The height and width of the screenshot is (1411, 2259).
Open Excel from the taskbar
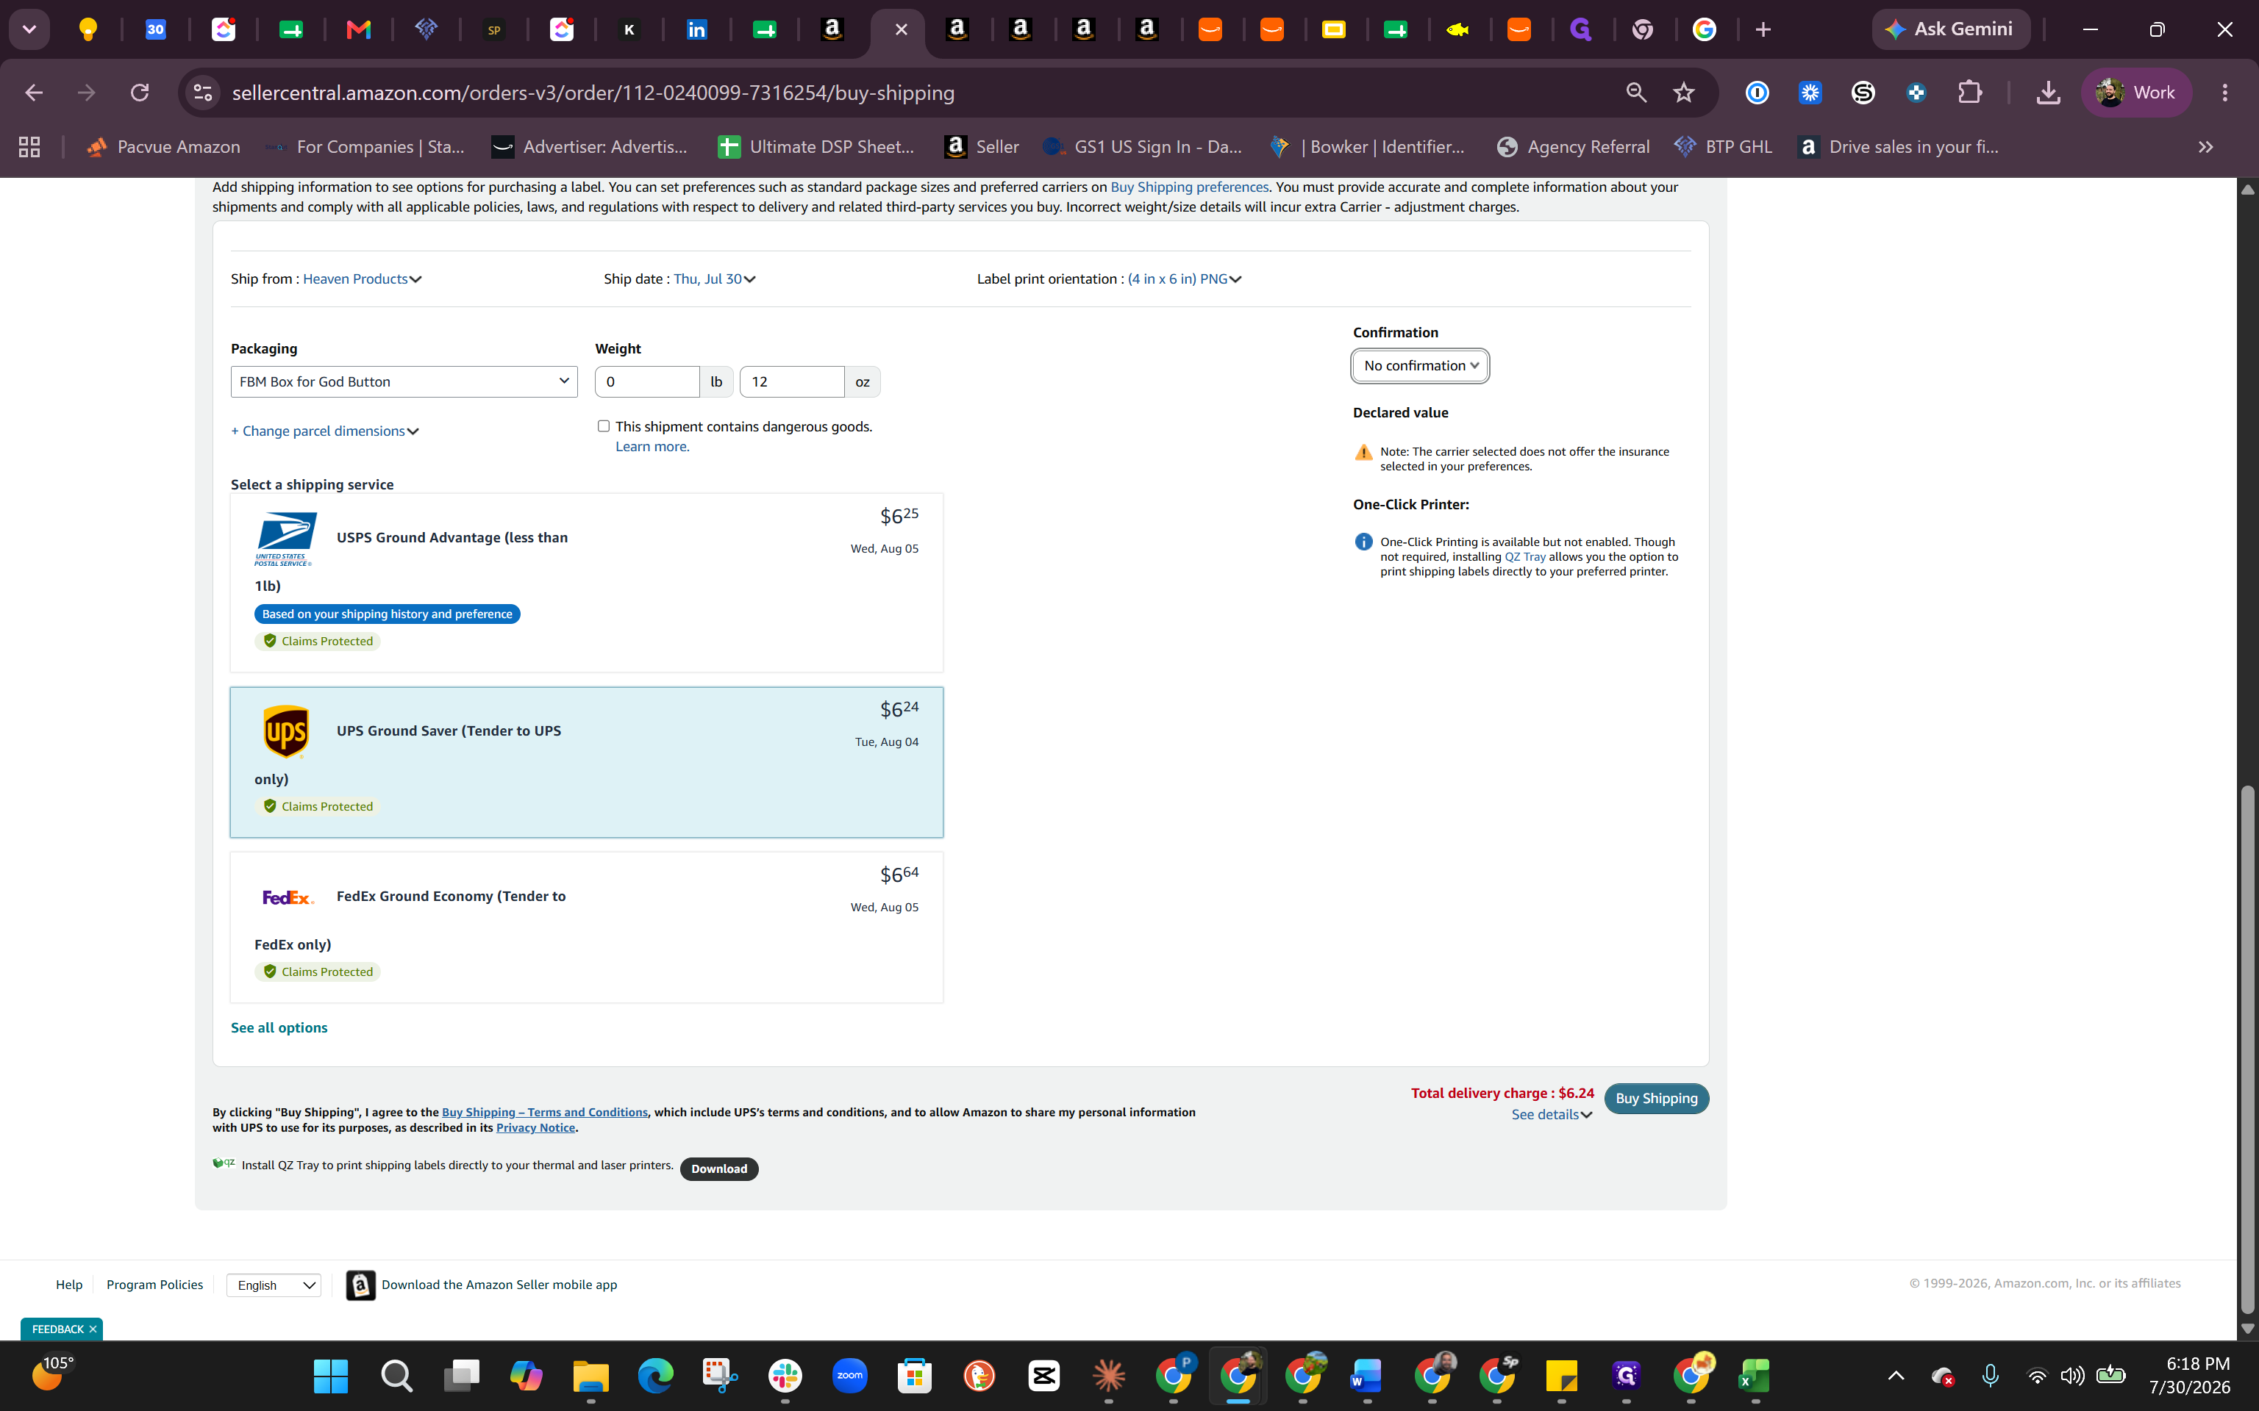[1755, 1376]
